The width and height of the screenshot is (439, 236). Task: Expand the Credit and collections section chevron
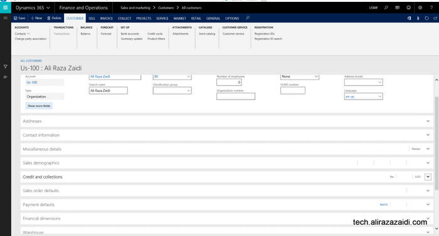click(428, 177)
